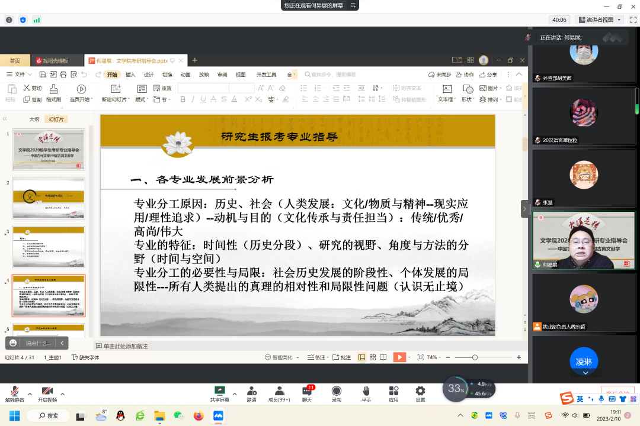Start slideshow from current slide 当页开始

[81, 93]
